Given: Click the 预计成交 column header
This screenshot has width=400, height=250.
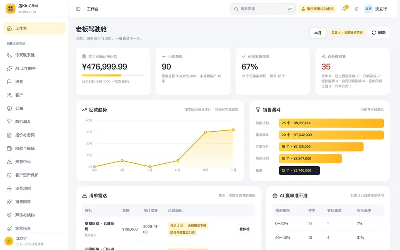Looking at the screenshot, I should pos(150,210).
